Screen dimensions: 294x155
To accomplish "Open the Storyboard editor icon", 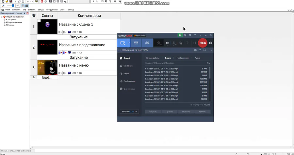I will tap(50, 1).
